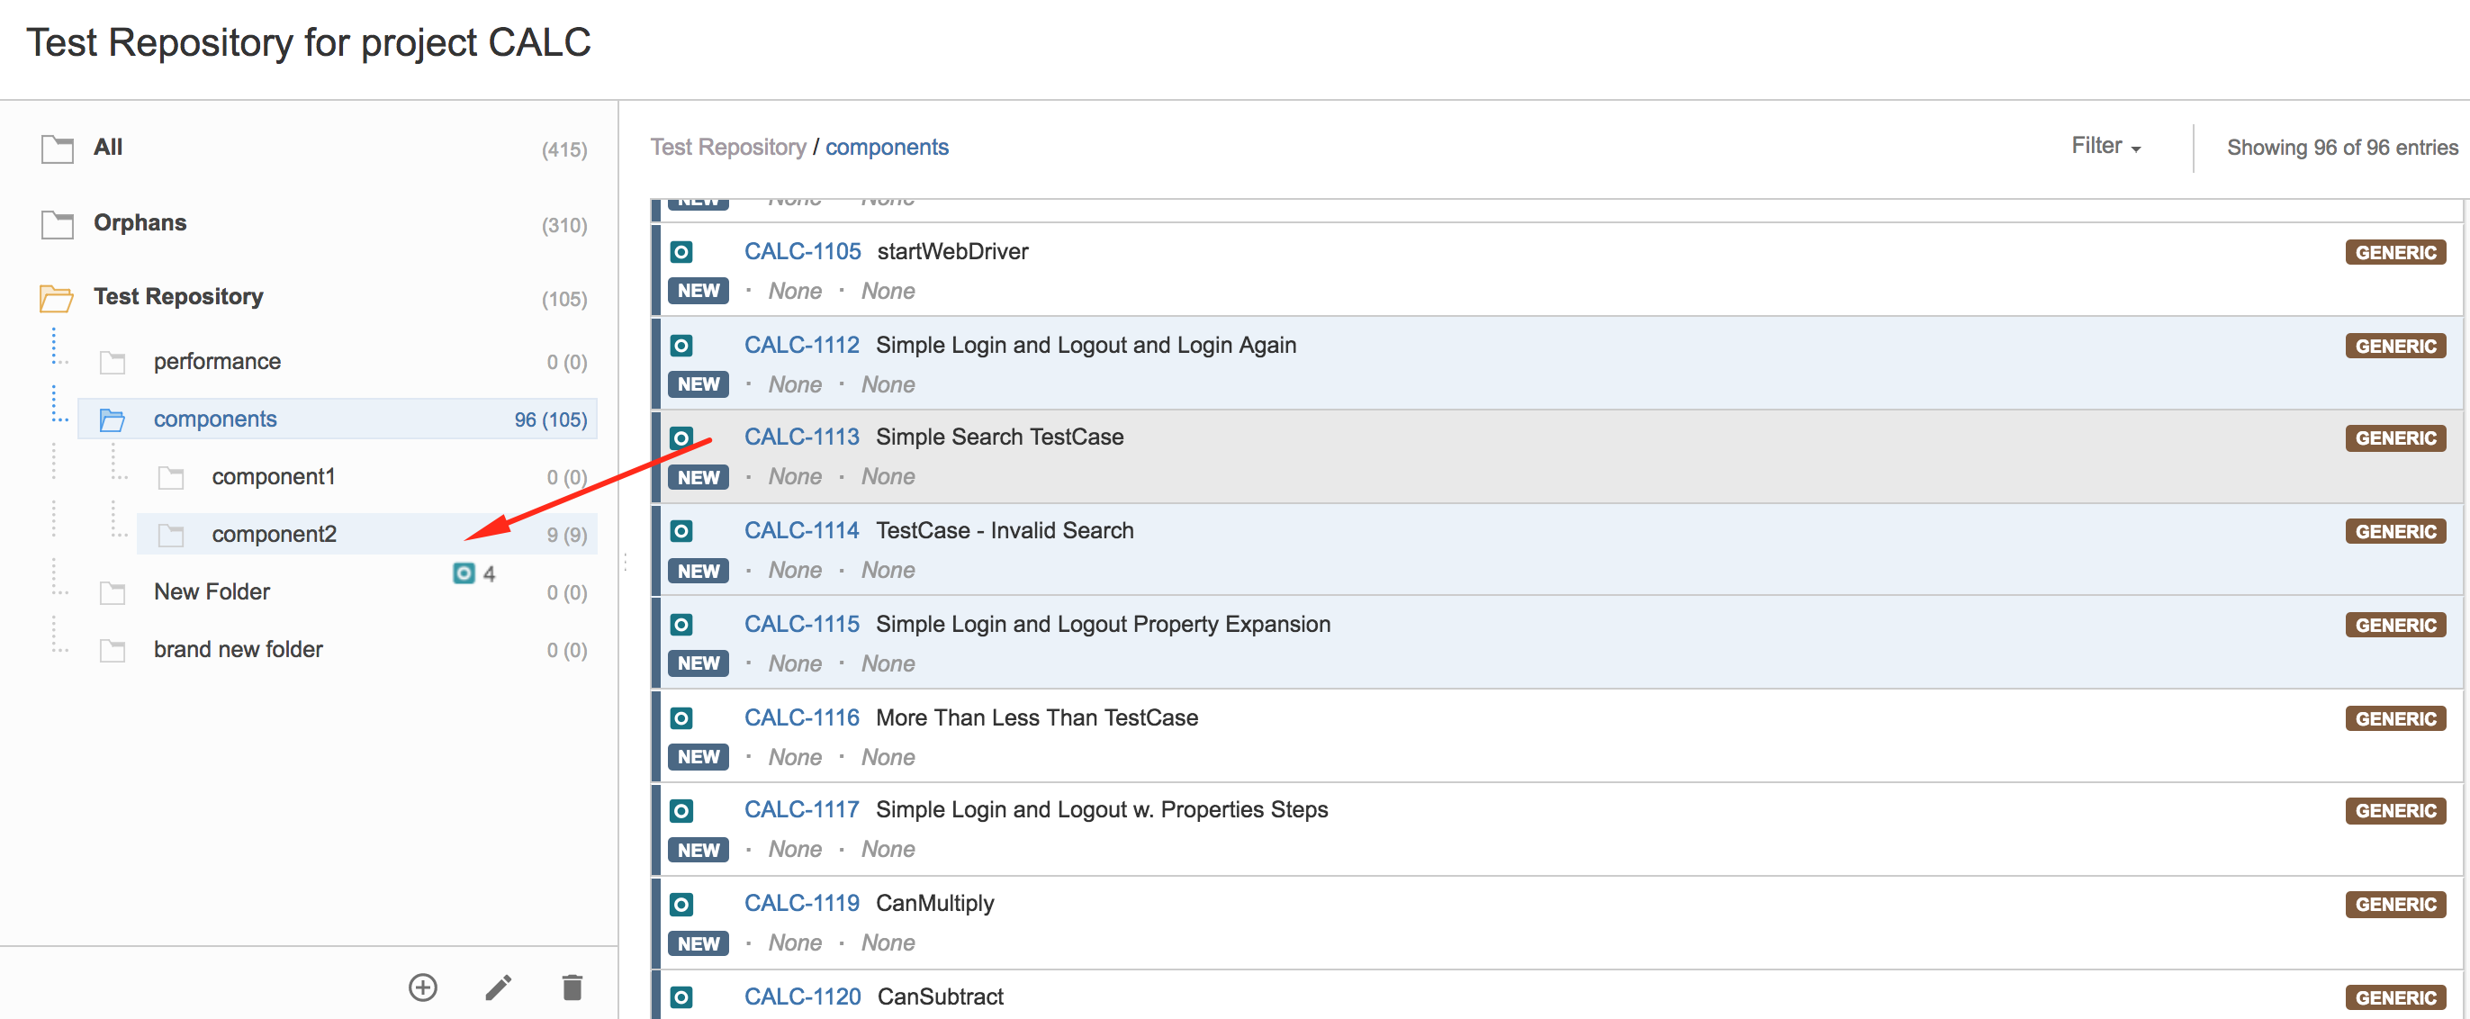Click the performance folder icon
Image resolution: width=2470 pixels, height=1019 pixels.
[113, 363]
